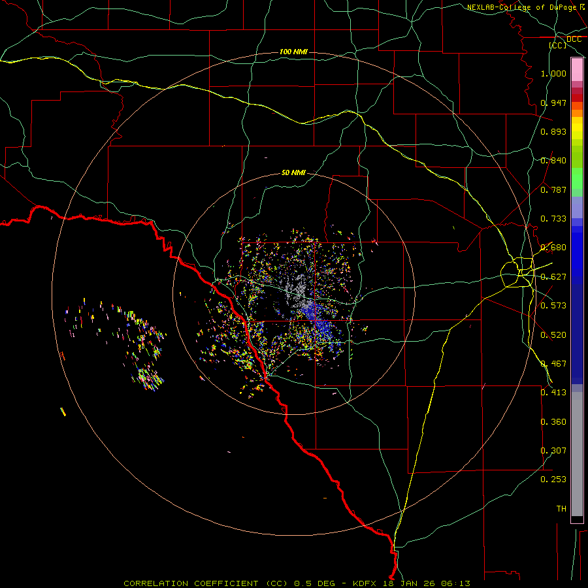Click the [CC] units label
The width and height of the screenshot is (588, 588).
click(x=558, y=45)
